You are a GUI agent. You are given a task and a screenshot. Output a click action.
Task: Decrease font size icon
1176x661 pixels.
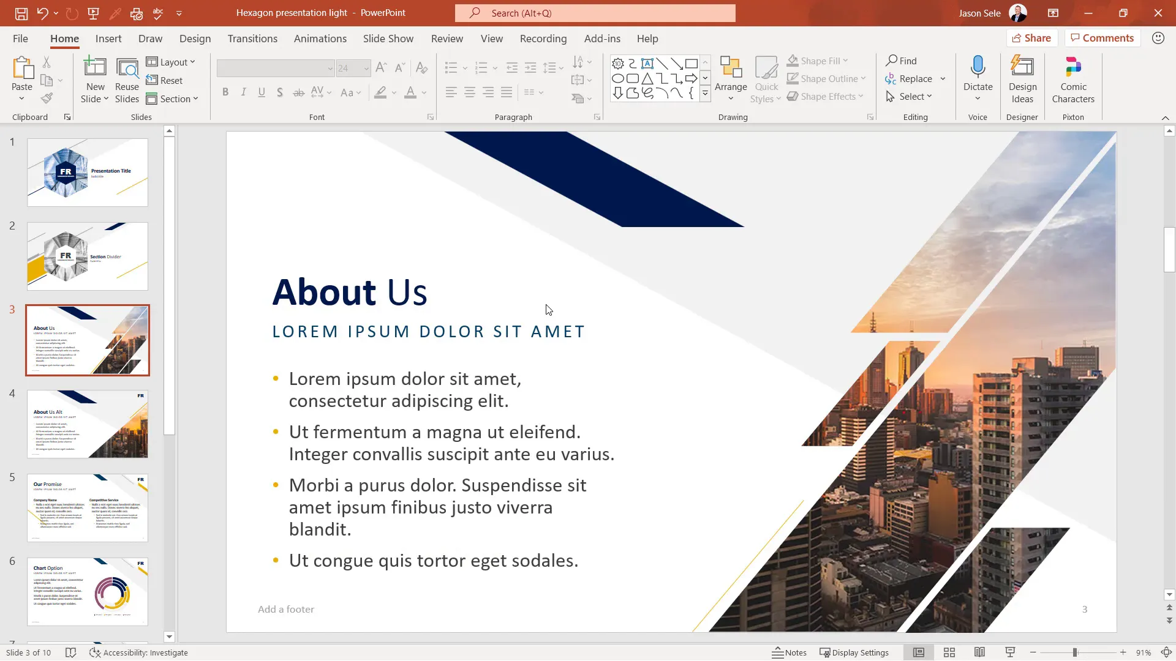click(x=400, y=67)
